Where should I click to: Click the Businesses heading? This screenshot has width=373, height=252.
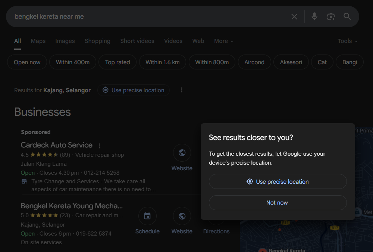pyautogui.click(x=43, y=112)
